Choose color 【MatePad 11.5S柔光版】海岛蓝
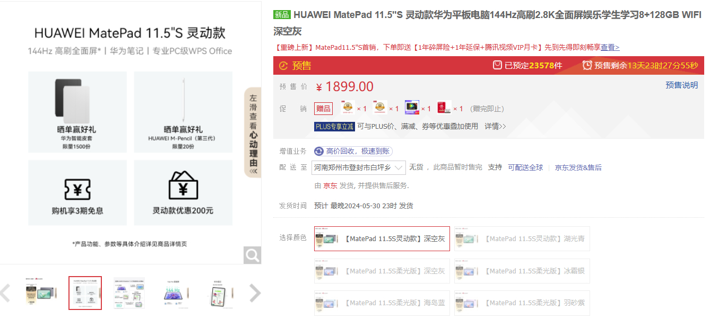Image resolution: width=718 pixels, height=319 pixels. coord(382,303)
